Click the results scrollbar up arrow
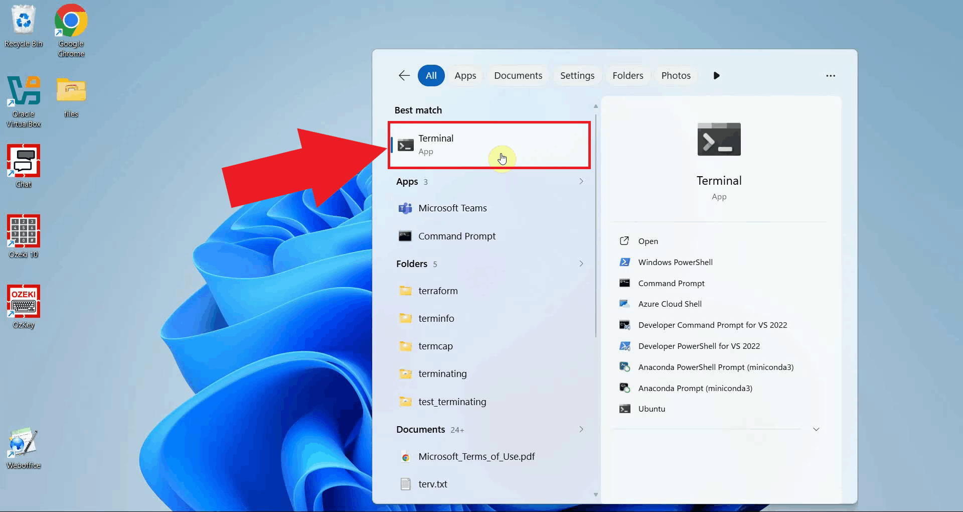Viewport: 963px width, 512px height. coord(596,106)
